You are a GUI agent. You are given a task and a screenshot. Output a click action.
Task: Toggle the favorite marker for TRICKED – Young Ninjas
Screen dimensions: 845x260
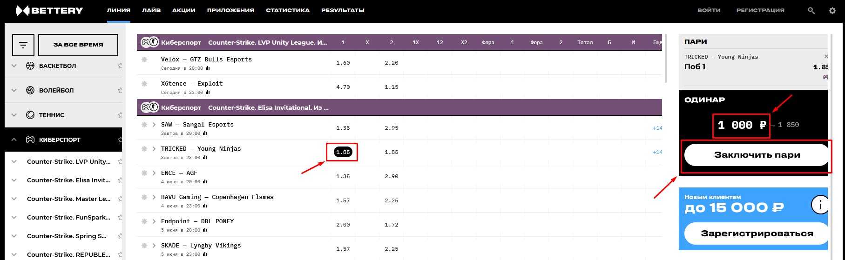click(x=144, y=149)
